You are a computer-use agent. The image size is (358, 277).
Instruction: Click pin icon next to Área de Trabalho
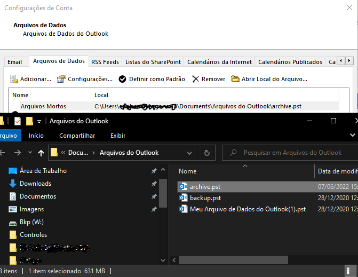154,171
